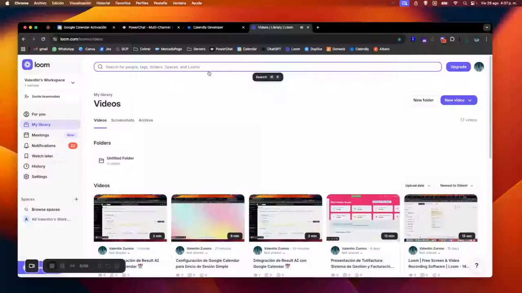Open Chrome tab search dropdown
The height and width of the screenshot is (293, 522).
487,27
